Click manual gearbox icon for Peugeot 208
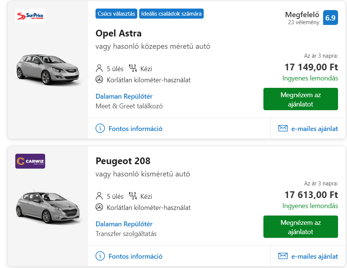 [133, 196]
